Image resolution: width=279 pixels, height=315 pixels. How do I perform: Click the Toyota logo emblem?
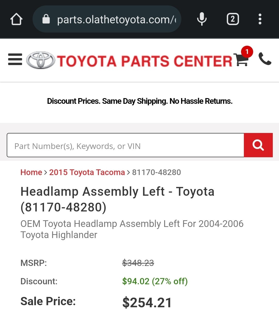pyautogui.click(x=41, y=60)
